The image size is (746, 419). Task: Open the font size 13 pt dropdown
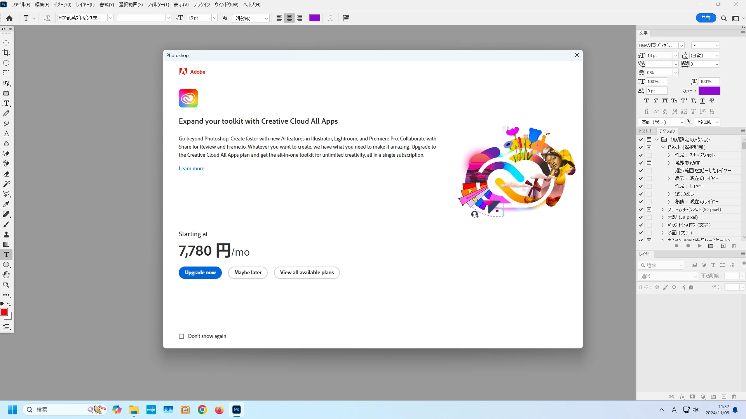click(214, 18)
